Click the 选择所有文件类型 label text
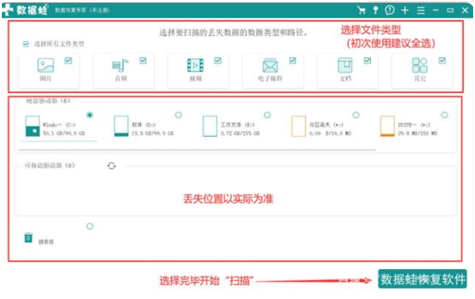 pyautogui.click(x=59, y=44)
